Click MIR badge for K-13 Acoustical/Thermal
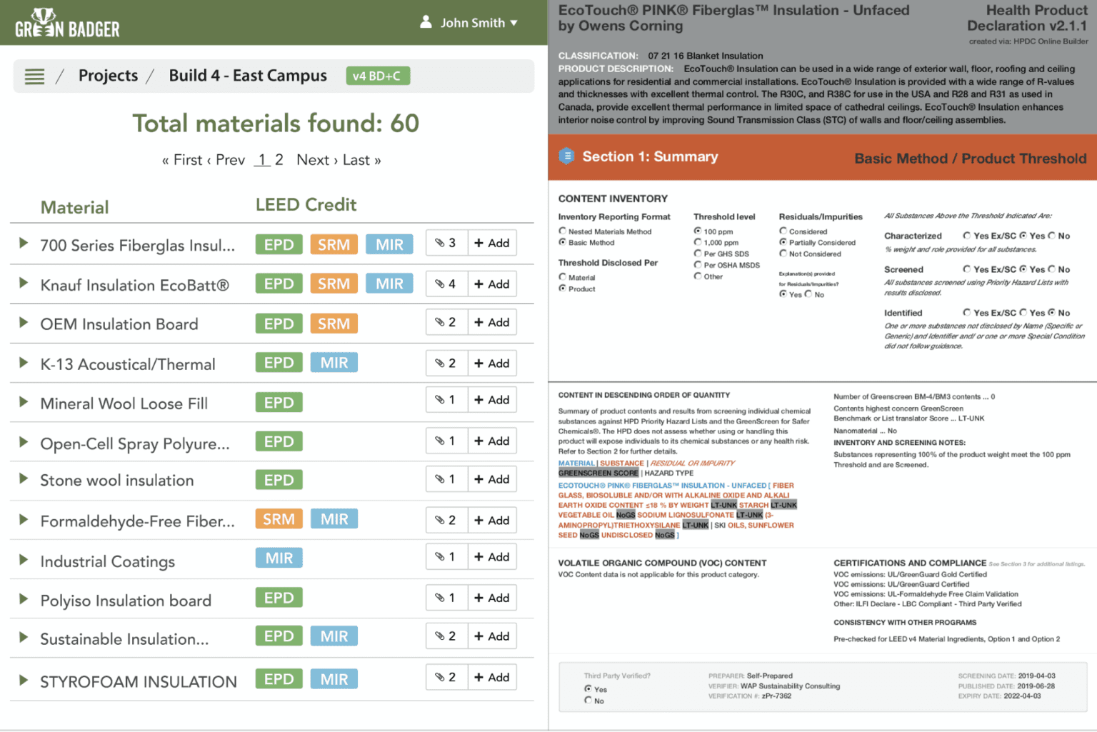 pyautogui.click(x=334, y=362)
